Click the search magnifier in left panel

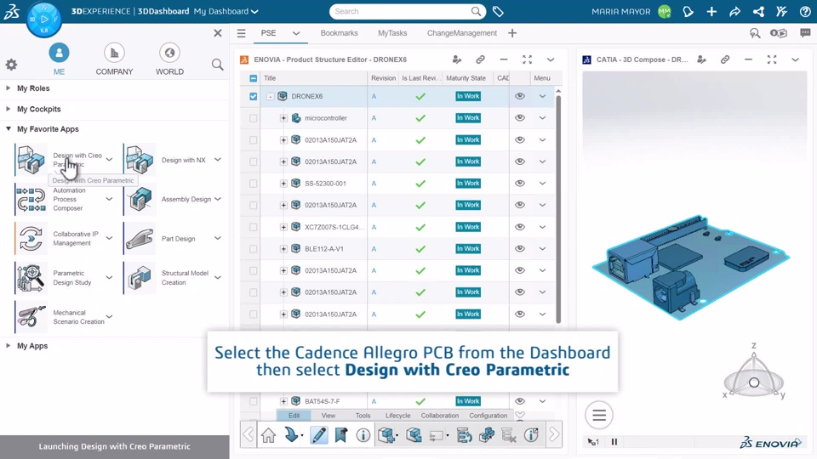217,65
